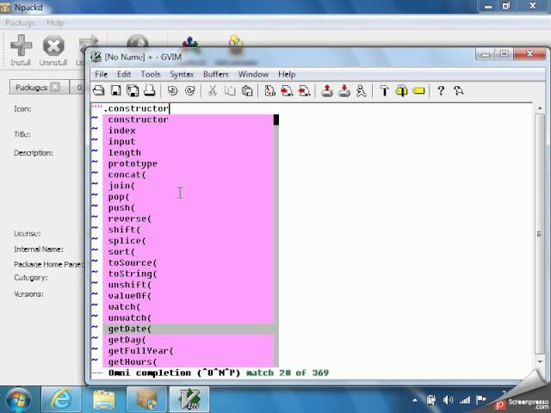This screenshot has width=551, height=413.
Task: Click the GVIM Make hammer icon
Action: 384,91
